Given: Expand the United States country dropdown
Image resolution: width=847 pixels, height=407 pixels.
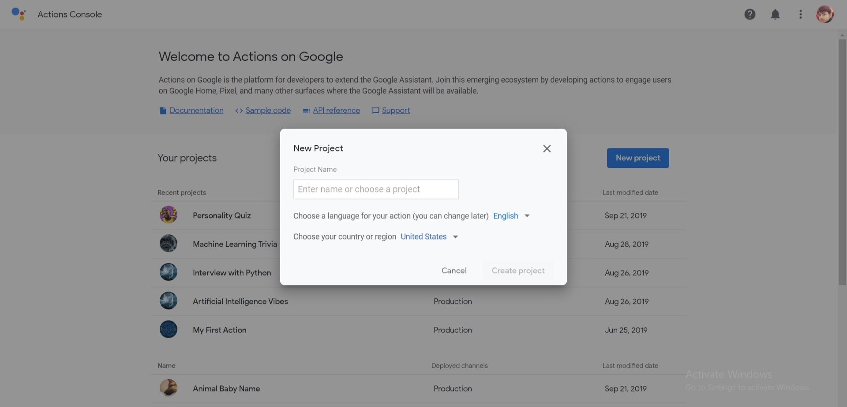Looking at the screenshot, I should click(x=429, y=237).
